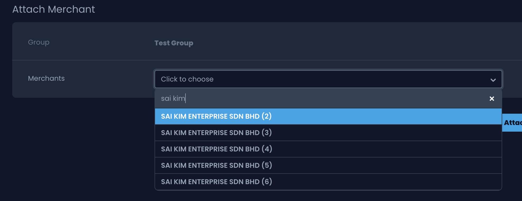Image resolution: width=522 pixels, height=201 pixels.
Task: Click the 'Group' field label
Action: click(x=39, y=42)
